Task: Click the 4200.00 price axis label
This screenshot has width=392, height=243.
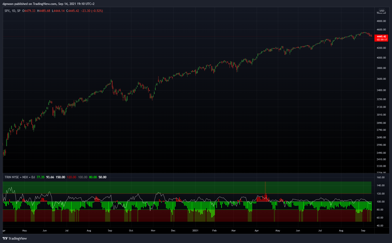Action: click(x=381, y=48)
